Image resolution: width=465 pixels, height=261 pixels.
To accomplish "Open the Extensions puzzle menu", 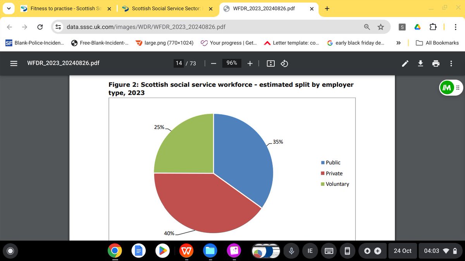I will coord(432,27).
